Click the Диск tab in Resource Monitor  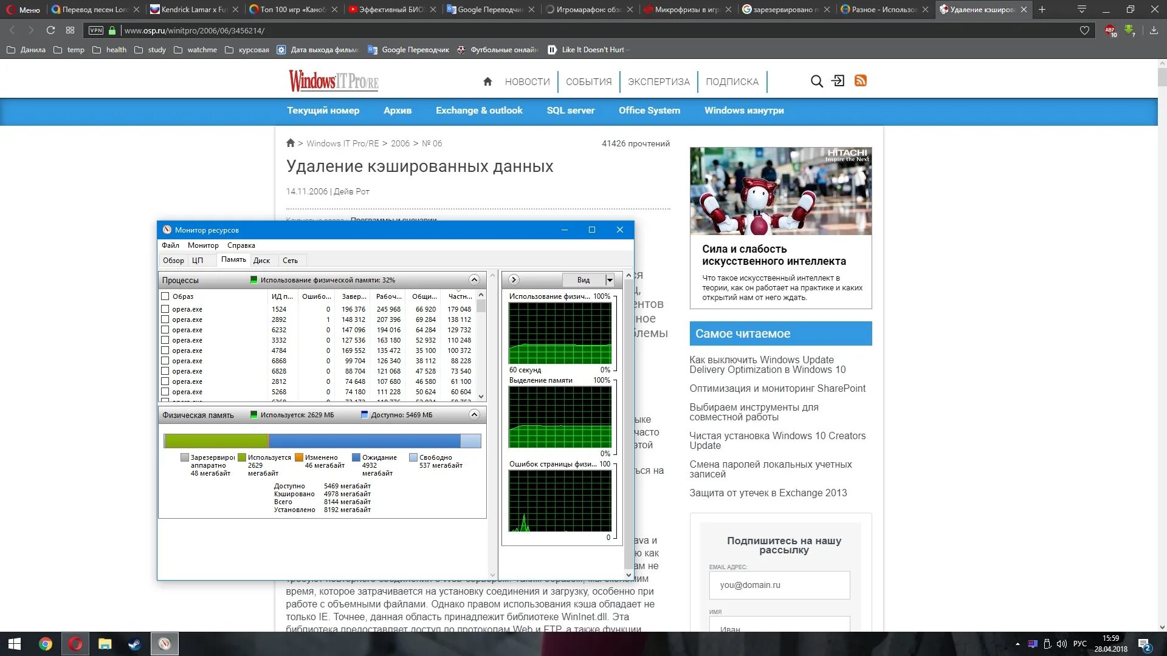coord(261,259)
